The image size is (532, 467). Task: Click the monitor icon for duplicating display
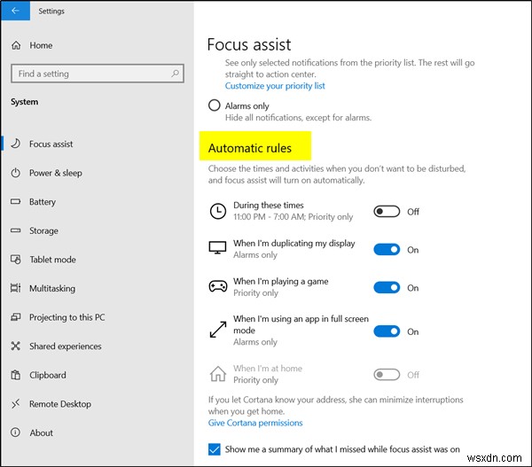click(x=217, y=247)
